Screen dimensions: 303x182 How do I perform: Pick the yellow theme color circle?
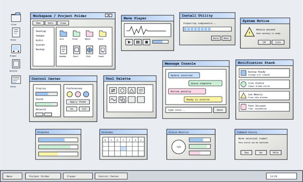70,94
